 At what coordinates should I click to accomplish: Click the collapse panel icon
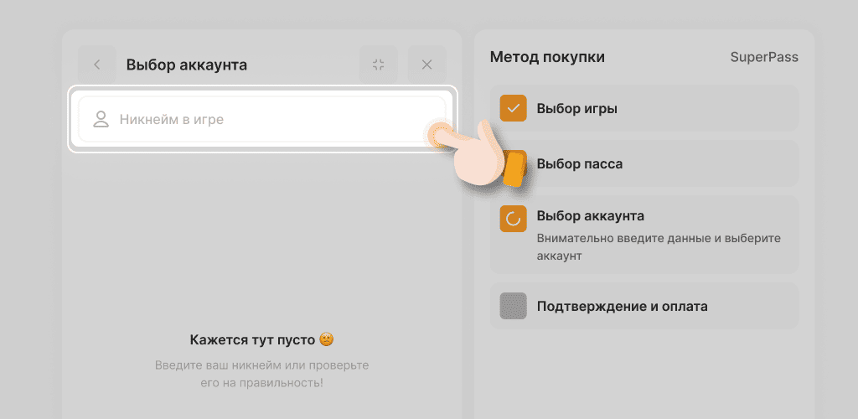tap(379, 65)
